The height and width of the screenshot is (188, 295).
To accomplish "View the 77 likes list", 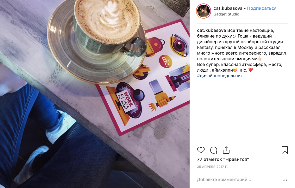I will (223, 160).
